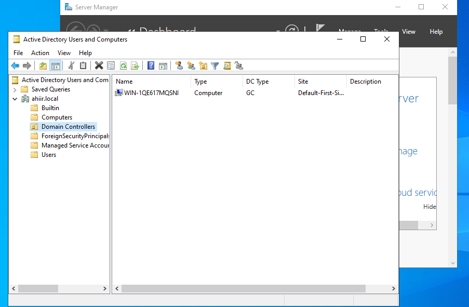Click the Active Directory window title icon
Screen dimensions: 469x307
(x=17, y=39)
